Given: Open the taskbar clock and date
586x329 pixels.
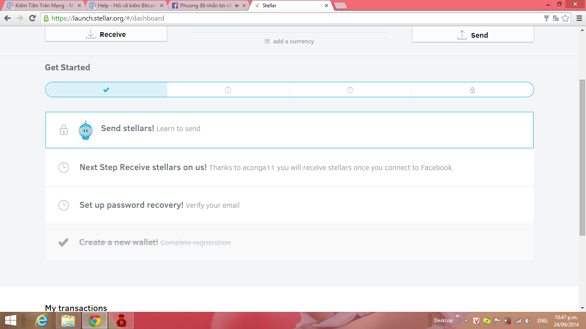Looking at the screenshot, I should pos(566,320).
